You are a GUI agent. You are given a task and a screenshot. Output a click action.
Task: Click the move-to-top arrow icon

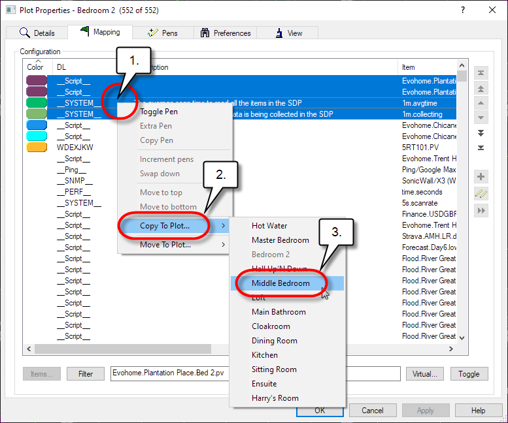point(481,73)
